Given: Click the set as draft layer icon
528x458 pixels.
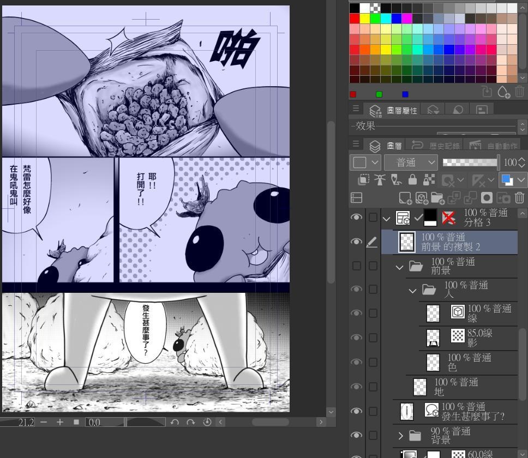Looking at the screenshot, I should tap(397, 180).
